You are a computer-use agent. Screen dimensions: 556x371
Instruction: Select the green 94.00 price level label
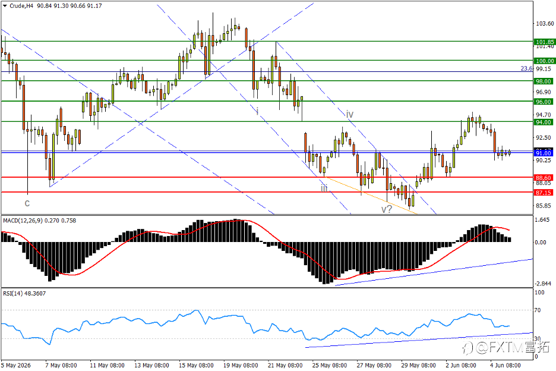544,122
